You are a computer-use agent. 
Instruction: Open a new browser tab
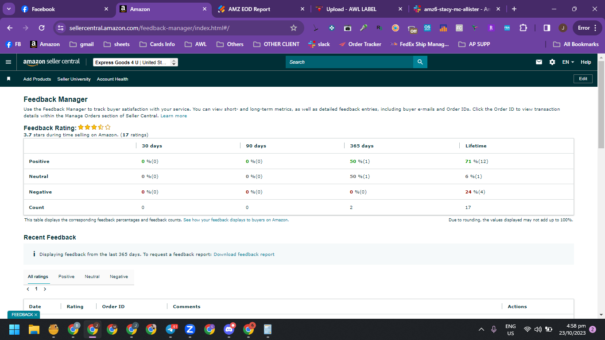514,9
